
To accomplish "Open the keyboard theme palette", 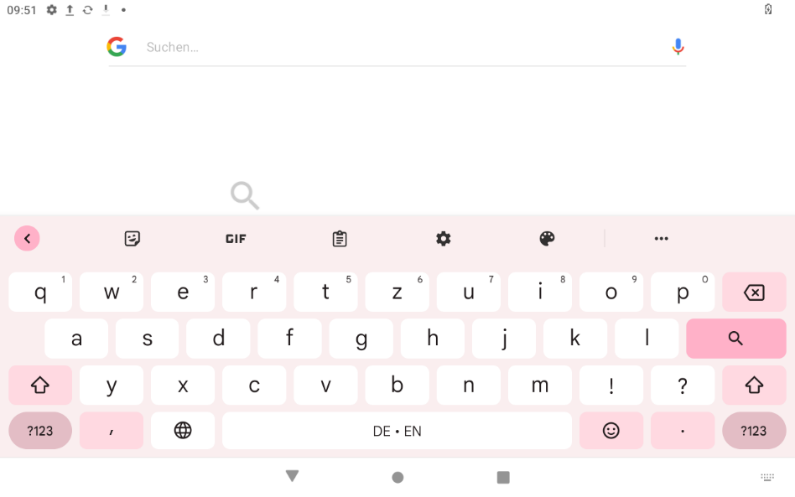I will pyautogui.click(x=547, y=239).
